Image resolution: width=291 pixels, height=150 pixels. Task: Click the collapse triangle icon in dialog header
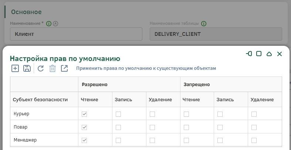[x=269, y=54]
